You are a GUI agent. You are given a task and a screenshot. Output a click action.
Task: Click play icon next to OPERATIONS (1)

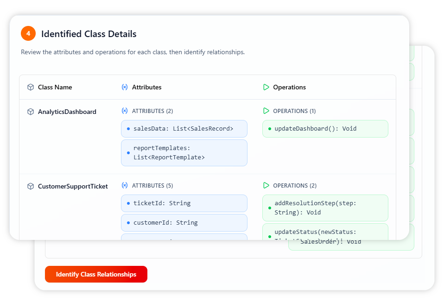[x=266, y=111]
